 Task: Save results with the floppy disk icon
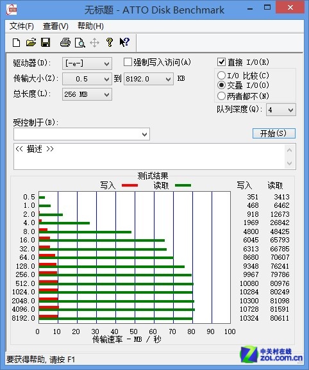tap(46, 42)
